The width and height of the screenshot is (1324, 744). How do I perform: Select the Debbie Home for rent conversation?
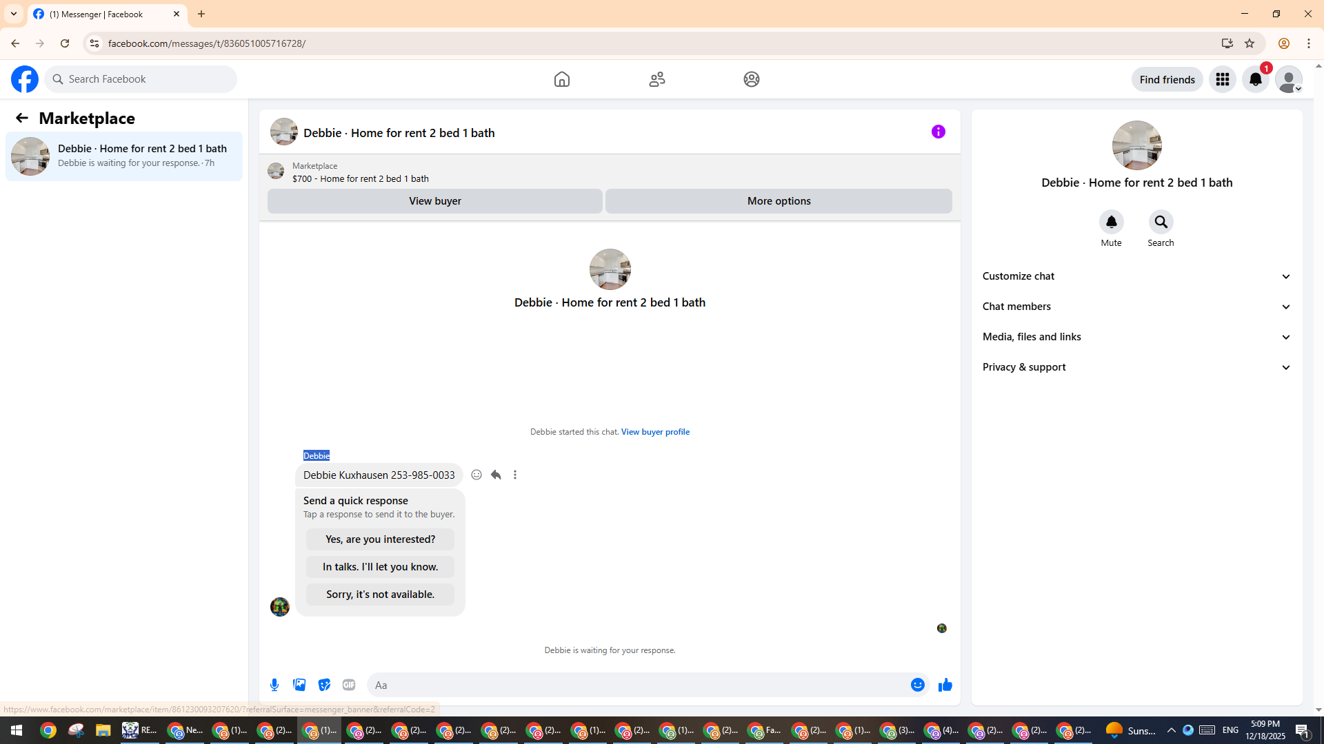click(124, 156)
